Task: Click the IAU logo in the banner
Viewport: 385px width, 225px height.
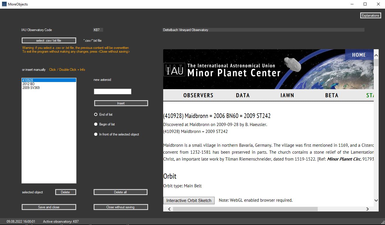Action: coord(174,70)
